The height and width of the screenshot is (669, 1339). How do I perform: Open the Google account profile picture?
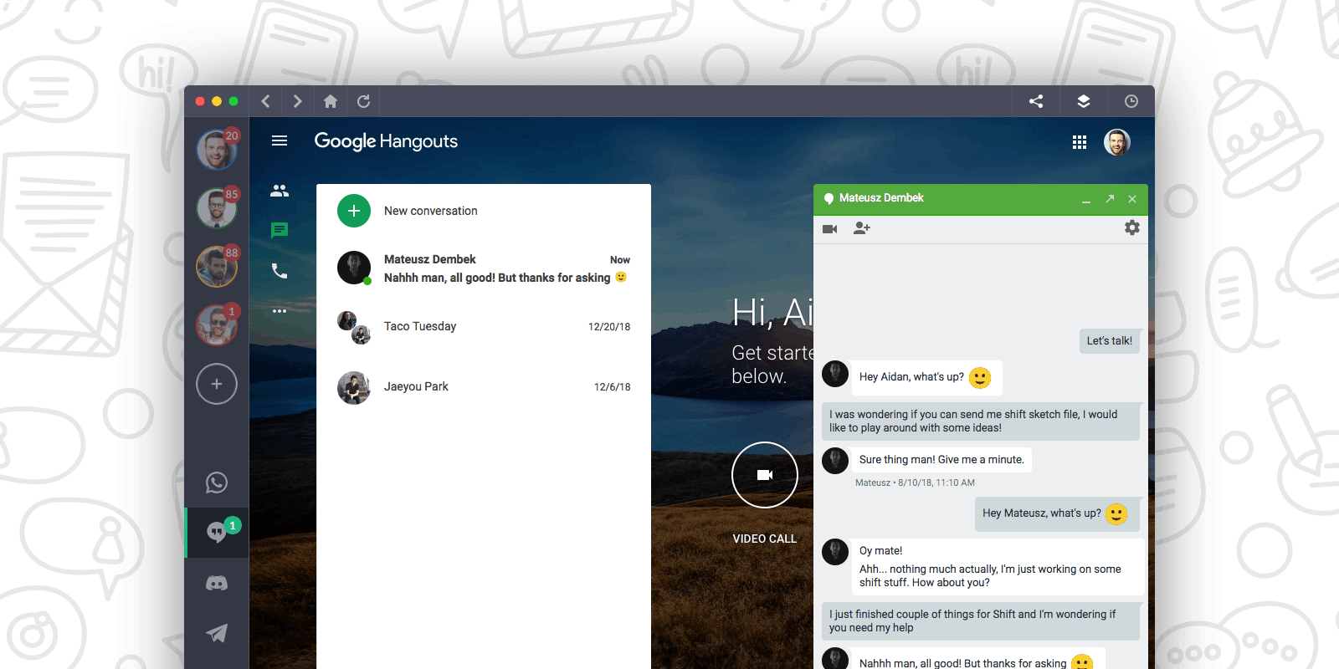coord(1117,142)
